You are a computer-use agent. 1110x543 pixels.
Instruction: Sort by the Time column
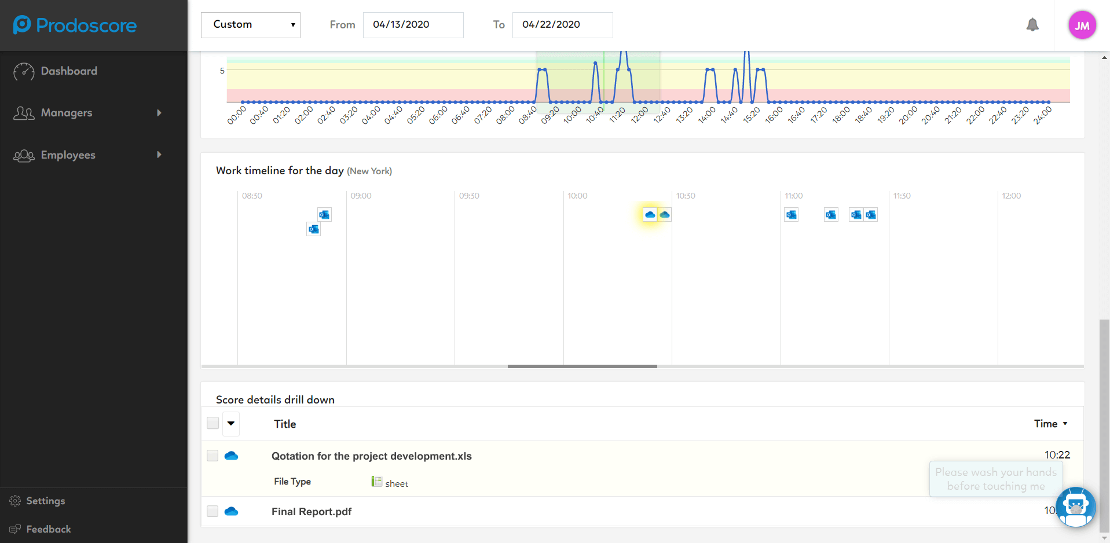[x=1050, y=424]
